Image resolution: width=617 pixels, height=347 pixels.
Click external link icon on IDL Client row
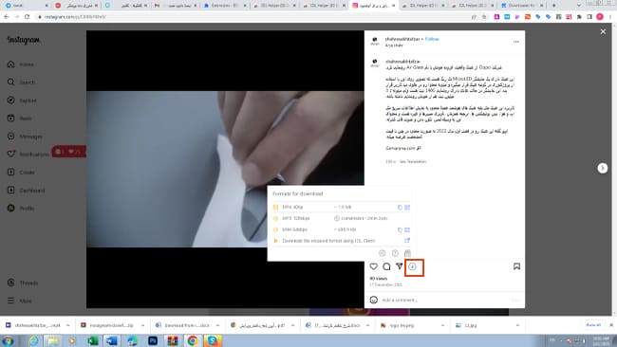click(x=407, y=240)
